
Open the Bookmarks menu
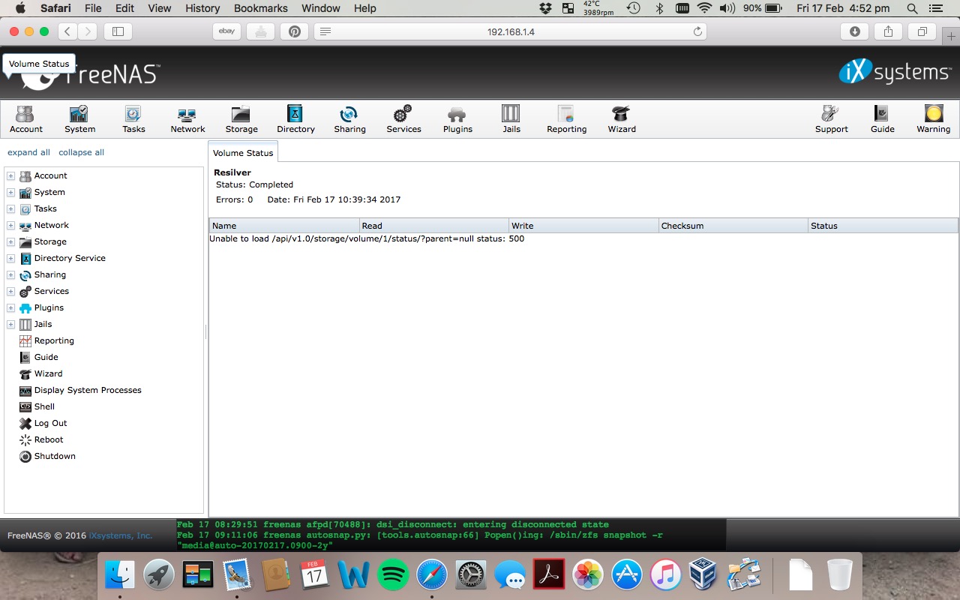click(x=260, y=8)
